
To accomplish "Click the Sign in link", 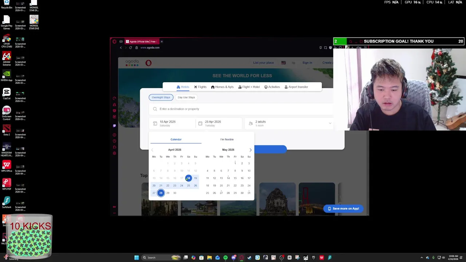I will [307, 63].
